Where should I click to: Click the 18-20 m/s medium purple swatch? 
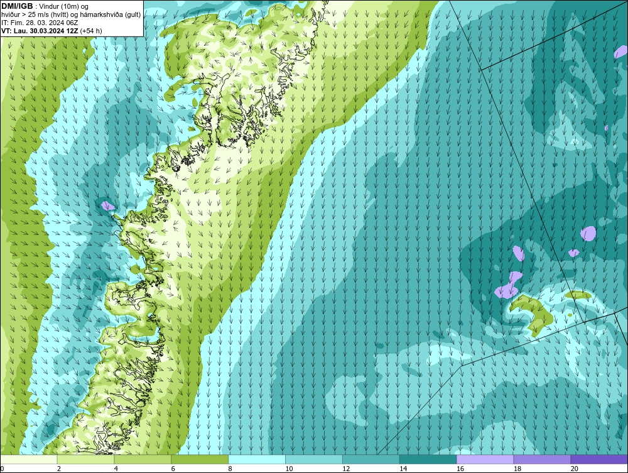[543, 459]
